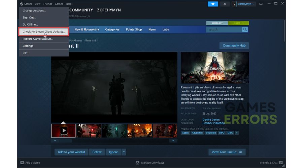Screen dimensions: 303x168
Task: Play the Remnant II trailer thumbnail
Action: (63, 131)
